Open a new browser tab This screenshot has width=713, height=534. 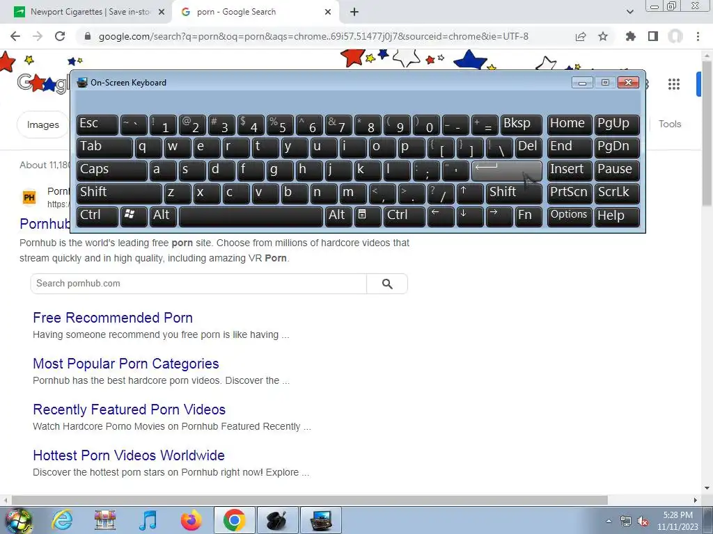[x=354, y=12]
